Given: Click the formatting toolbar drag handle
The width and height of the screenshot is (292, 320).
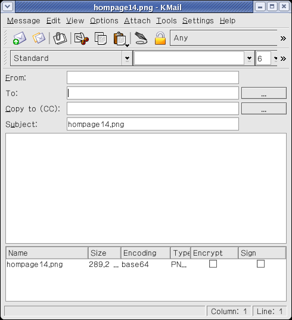Looking at the screenshot, I should [x=5, y=58].
